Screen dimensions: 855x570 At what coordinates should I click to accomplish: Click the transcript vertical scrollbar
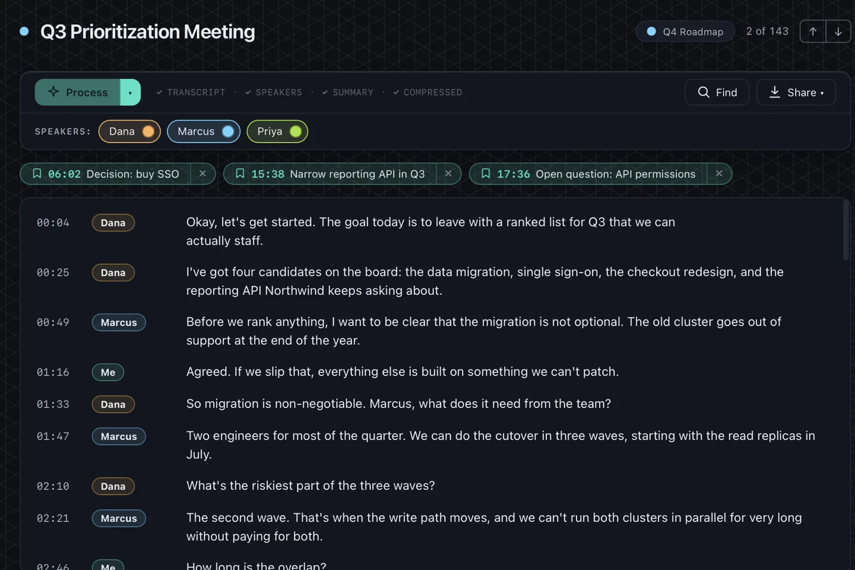click(846, 230)
